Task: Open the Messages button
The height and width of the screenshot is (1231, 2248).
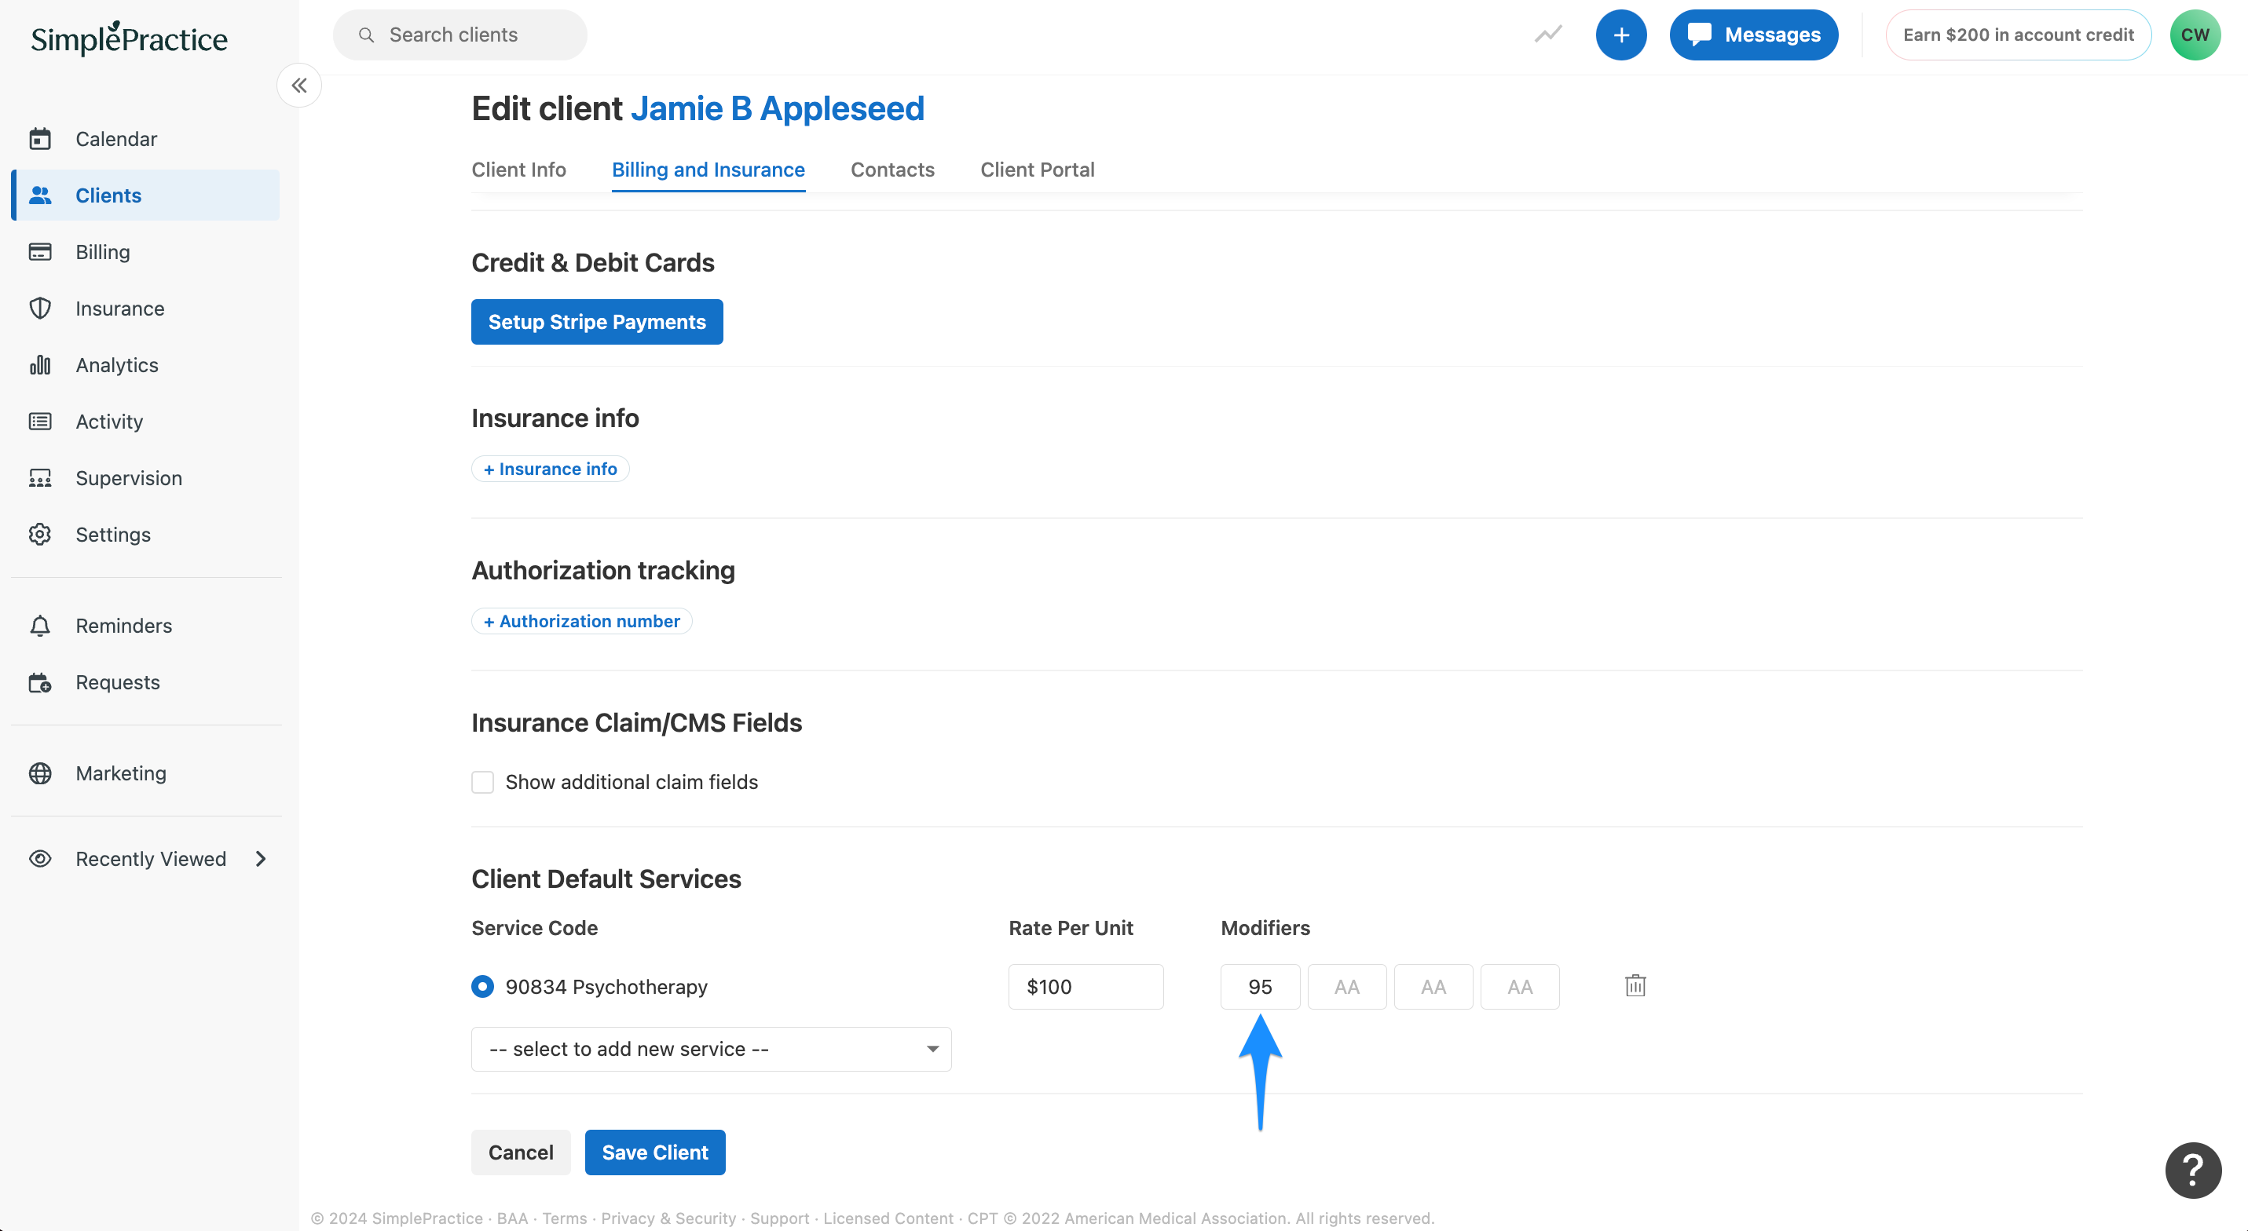Action: click(1754, 35)
